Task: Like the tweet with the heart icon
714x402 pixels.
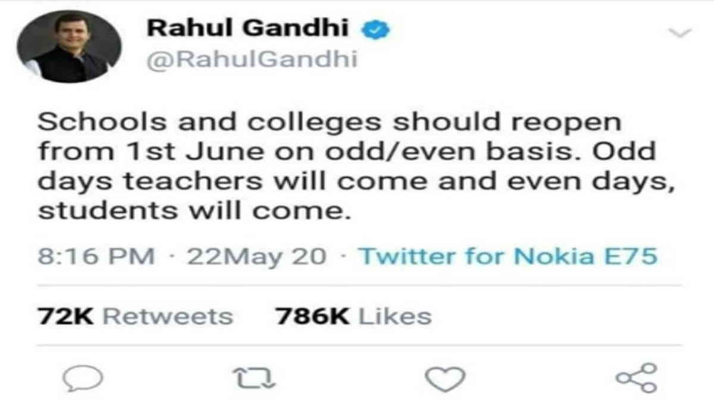Action: pos(445,378)
